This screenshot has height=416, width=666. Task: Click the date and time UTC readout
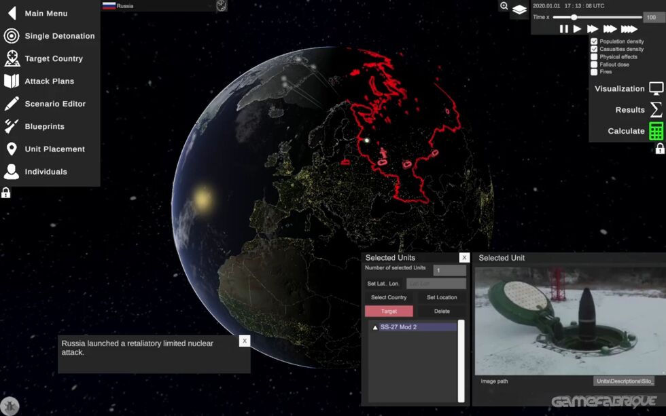click(x=568, y=6)
